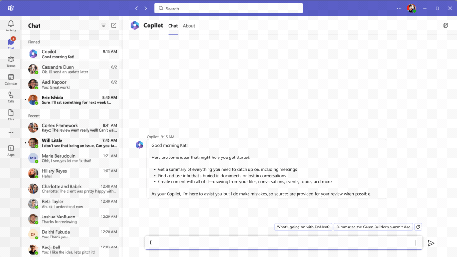
Task: Open the Calendar icon in sidebar
Action: click(10, 79)
